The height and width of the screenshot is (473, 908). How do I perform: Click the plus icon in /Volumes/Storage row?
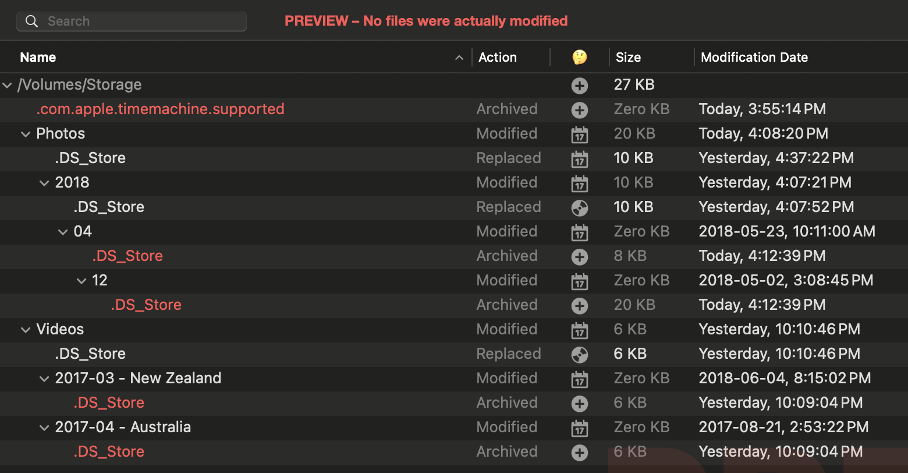(x=579, y=86)
